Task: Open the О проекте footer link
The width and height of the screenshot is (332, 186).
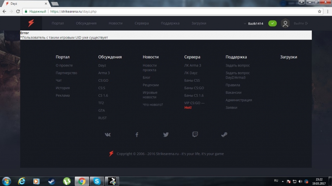Action: point(64,65)
